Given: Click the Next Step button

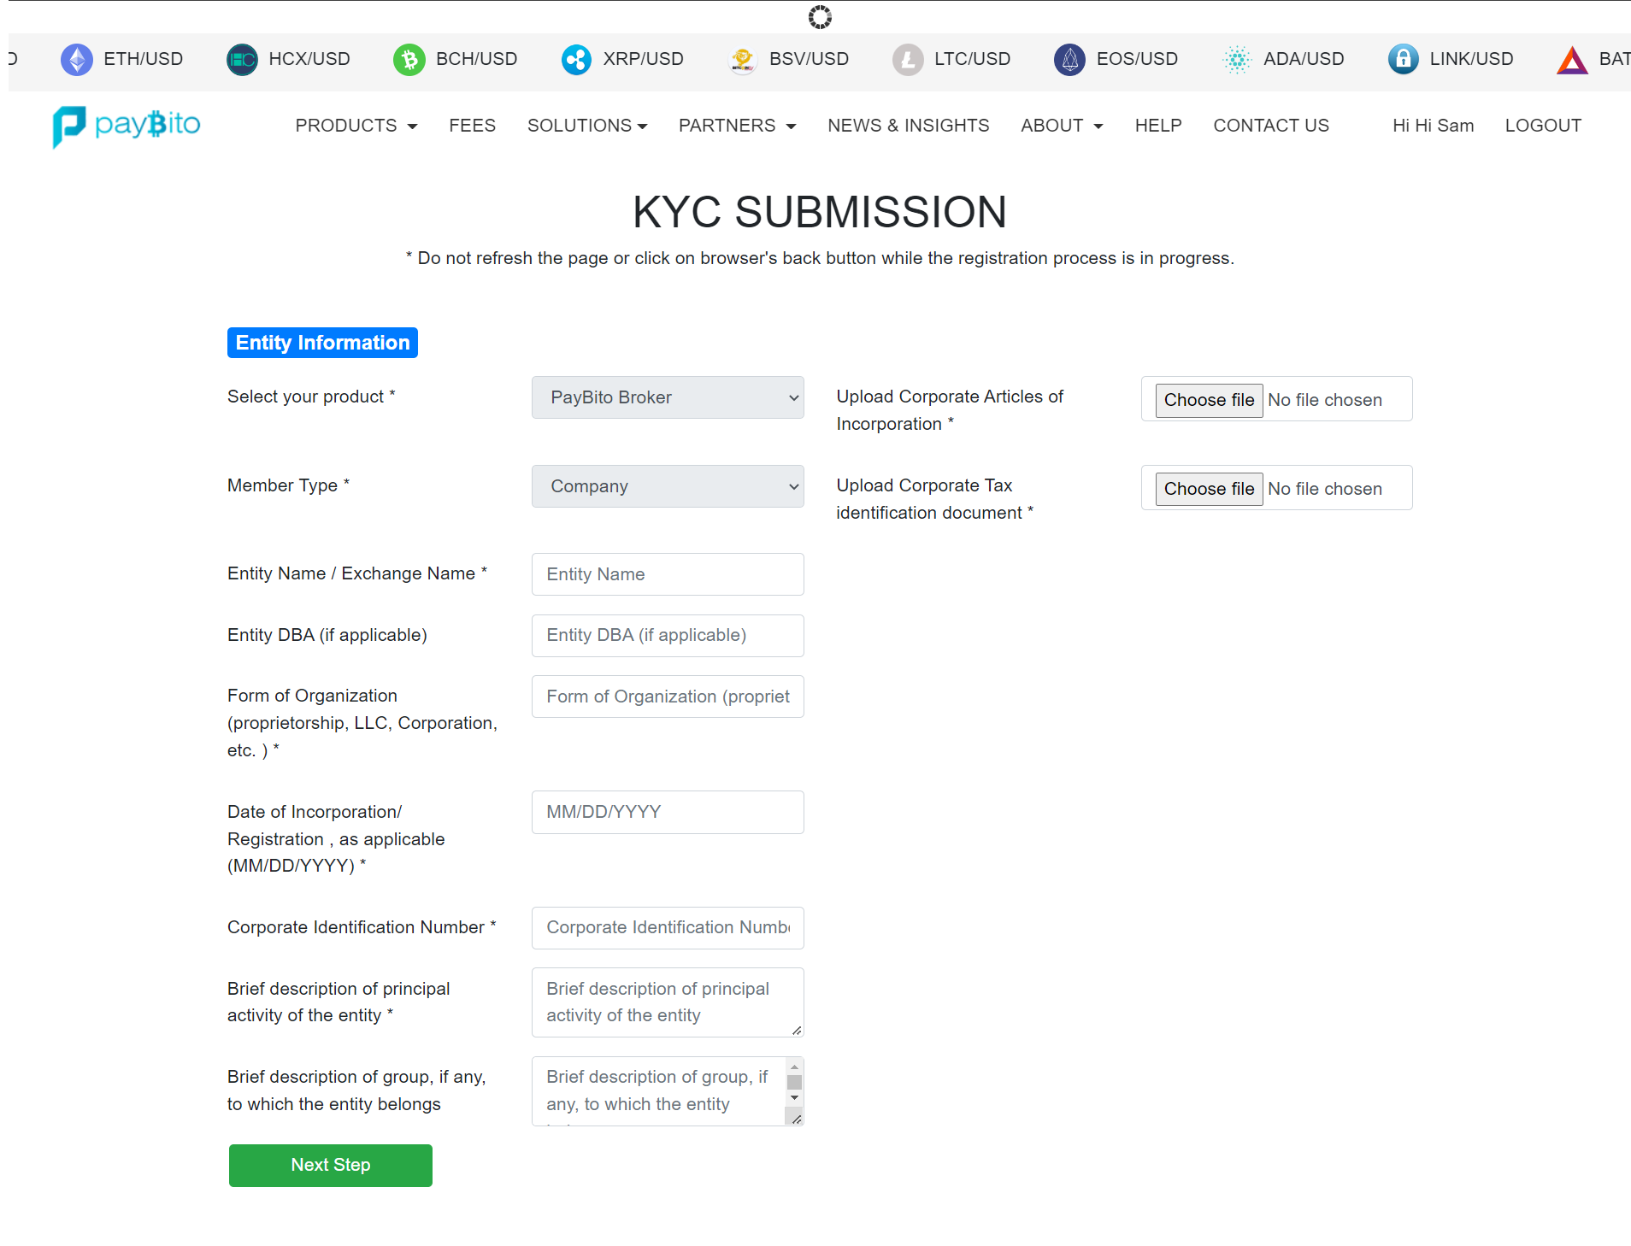Looking at the screenshot, I should pos(330,1165).
